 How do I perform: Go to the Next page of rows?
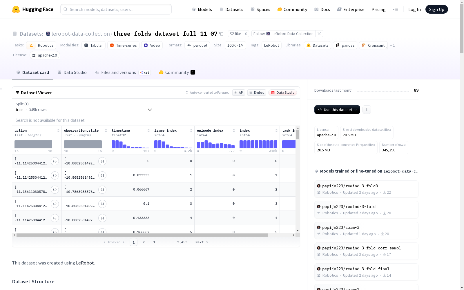click(x=202, y=242)
